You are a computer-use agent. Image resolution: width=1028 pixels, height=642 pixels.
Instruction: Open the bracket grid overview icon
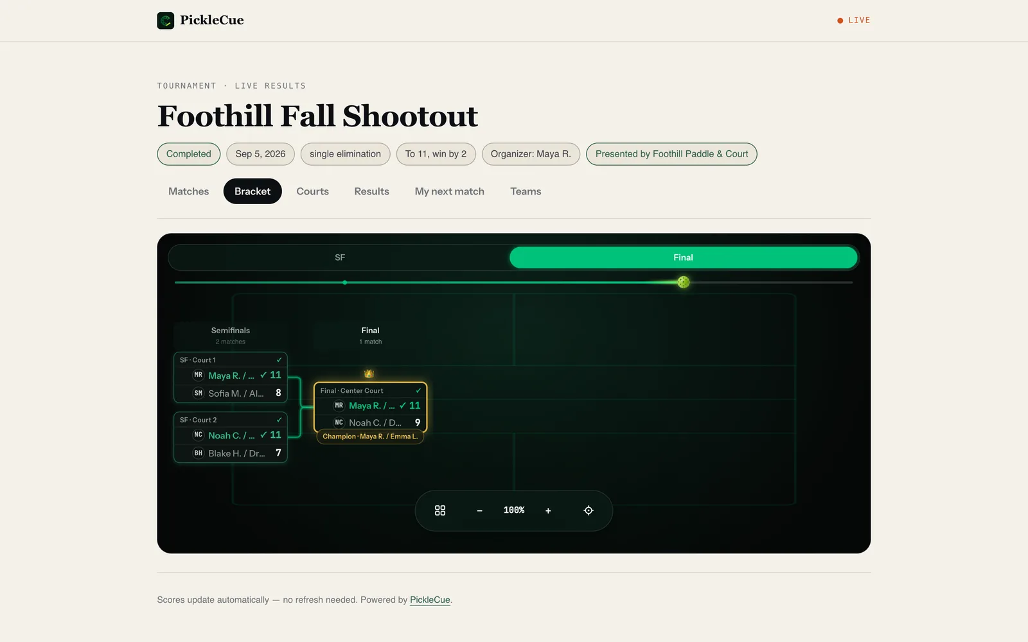pyautogui.click(x=440, y=510)
